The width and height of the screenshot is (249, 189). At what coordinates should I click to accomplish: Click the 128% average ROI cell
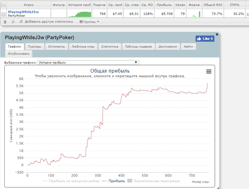pyautogui.click(x=147, y=13)
